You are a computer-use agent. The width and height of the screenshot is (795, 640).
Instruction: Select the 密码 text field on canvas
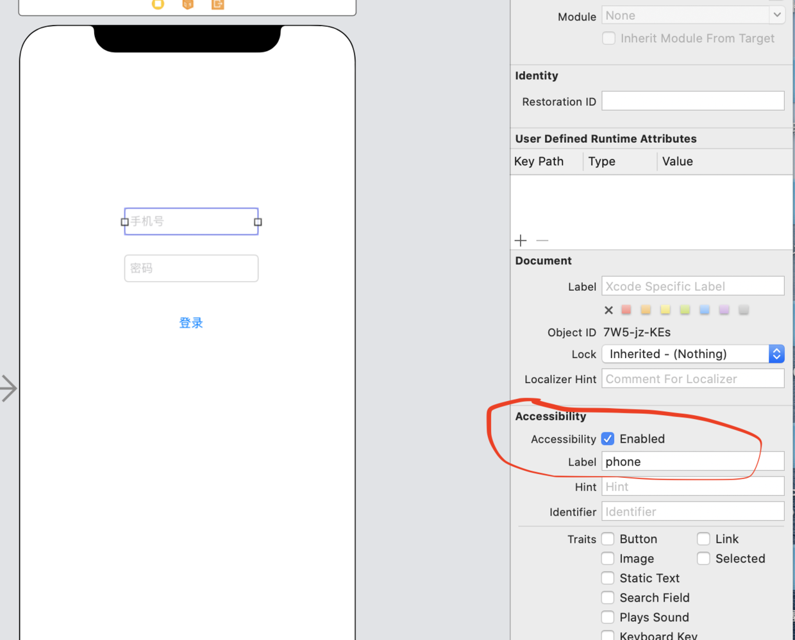click(191, 268)
